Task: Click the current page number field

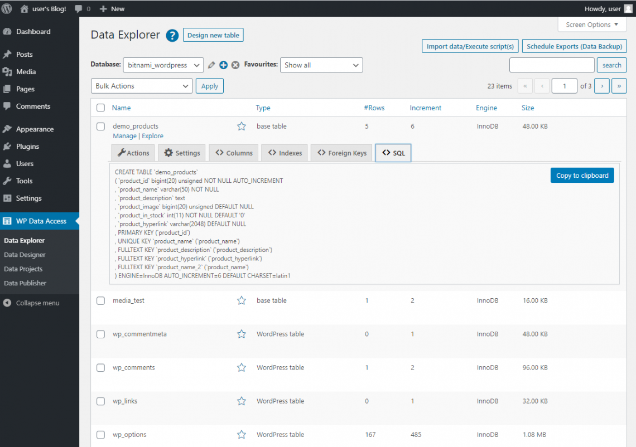Action: click(x=564, y=86)
